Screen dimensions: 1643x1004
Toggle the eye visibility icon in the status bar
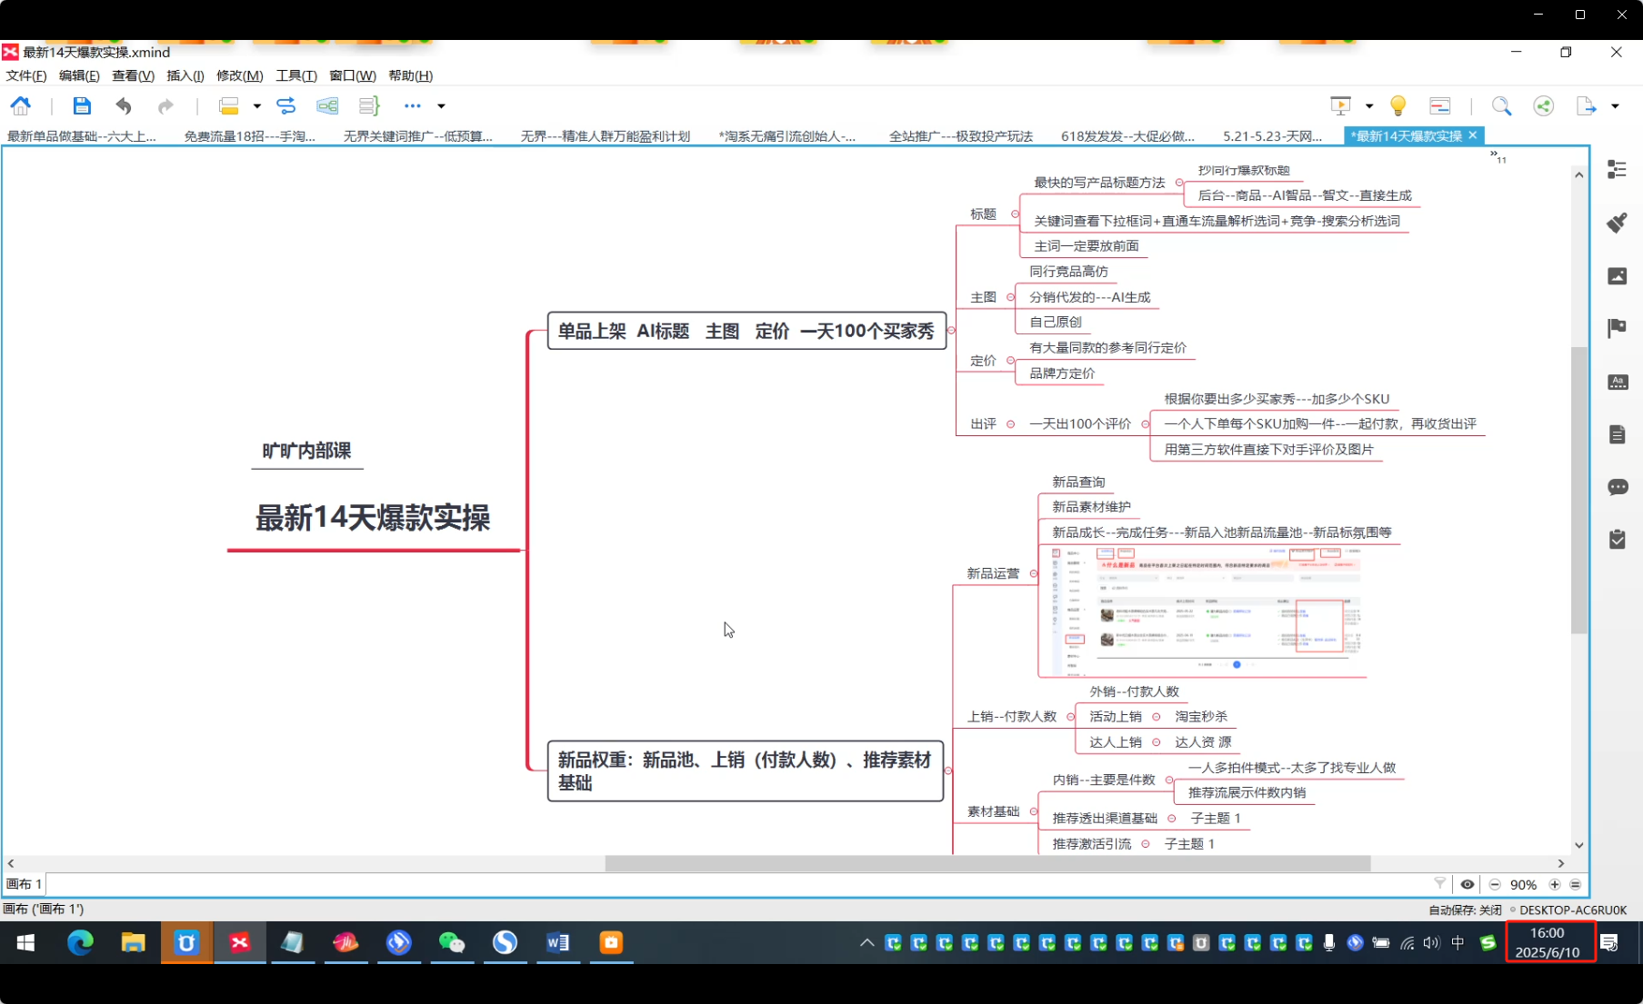pos(1468,884)
